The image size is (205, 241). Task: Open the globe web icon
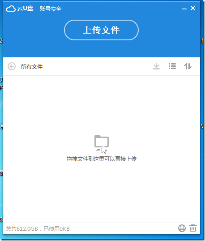(182, 228)
